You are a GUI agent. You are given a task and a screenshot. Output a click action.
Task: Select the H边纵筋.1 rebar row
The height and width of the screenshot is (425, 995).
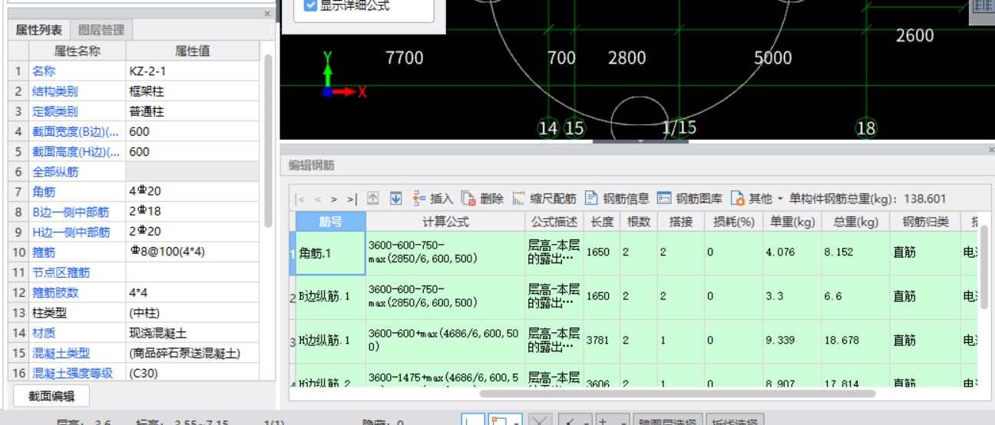click(x=634, y=341)
